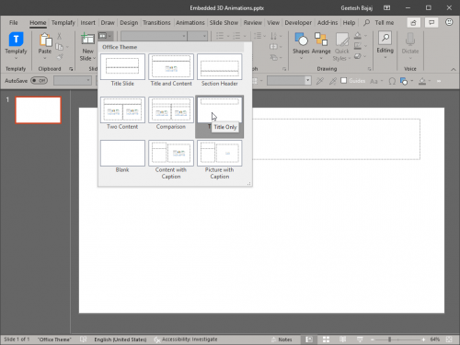This screenshot has height=345, width=460.
Task: Click Fit slide to window icon
Action: pyautogui.click(x=449, y=339)
